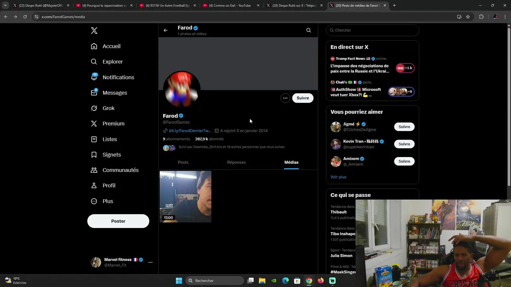Click Voir plus suggestions

pyautogui.click(x=339, y=177)
